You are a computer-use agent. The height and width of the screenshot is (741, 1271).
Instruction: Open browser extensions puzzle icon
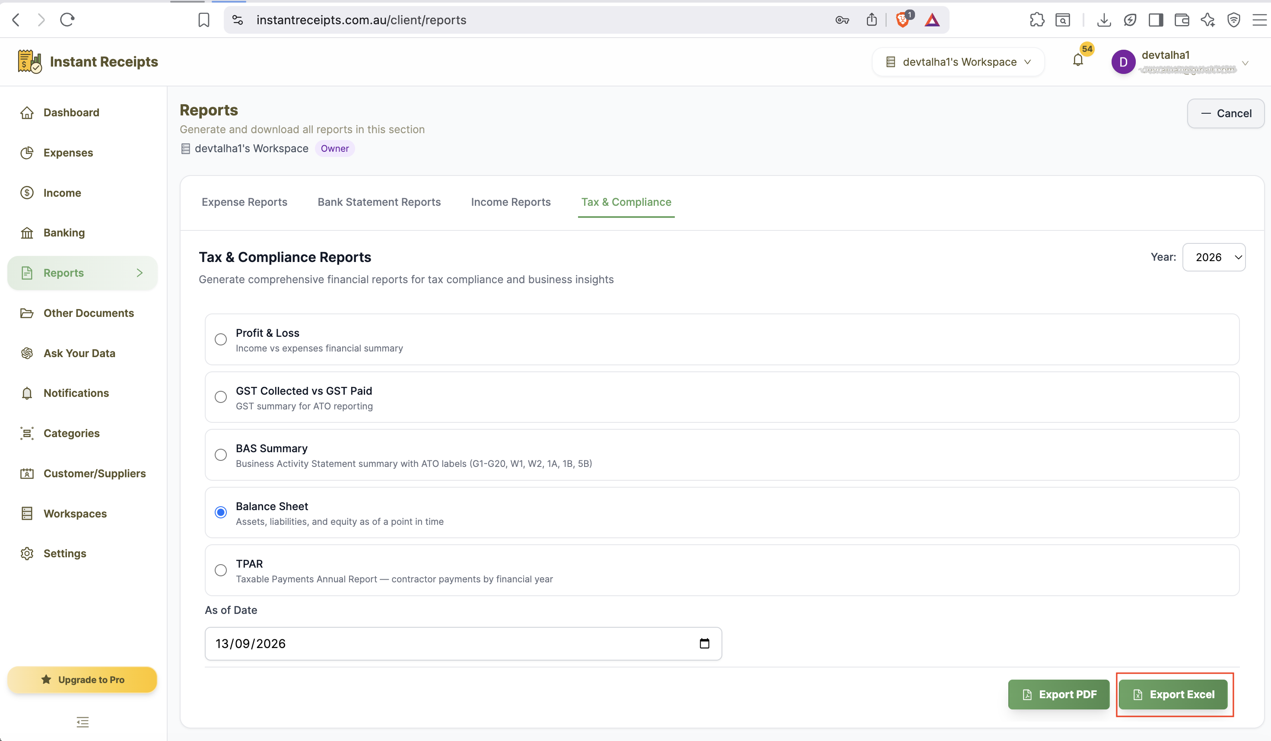(x=1037, y=20)
